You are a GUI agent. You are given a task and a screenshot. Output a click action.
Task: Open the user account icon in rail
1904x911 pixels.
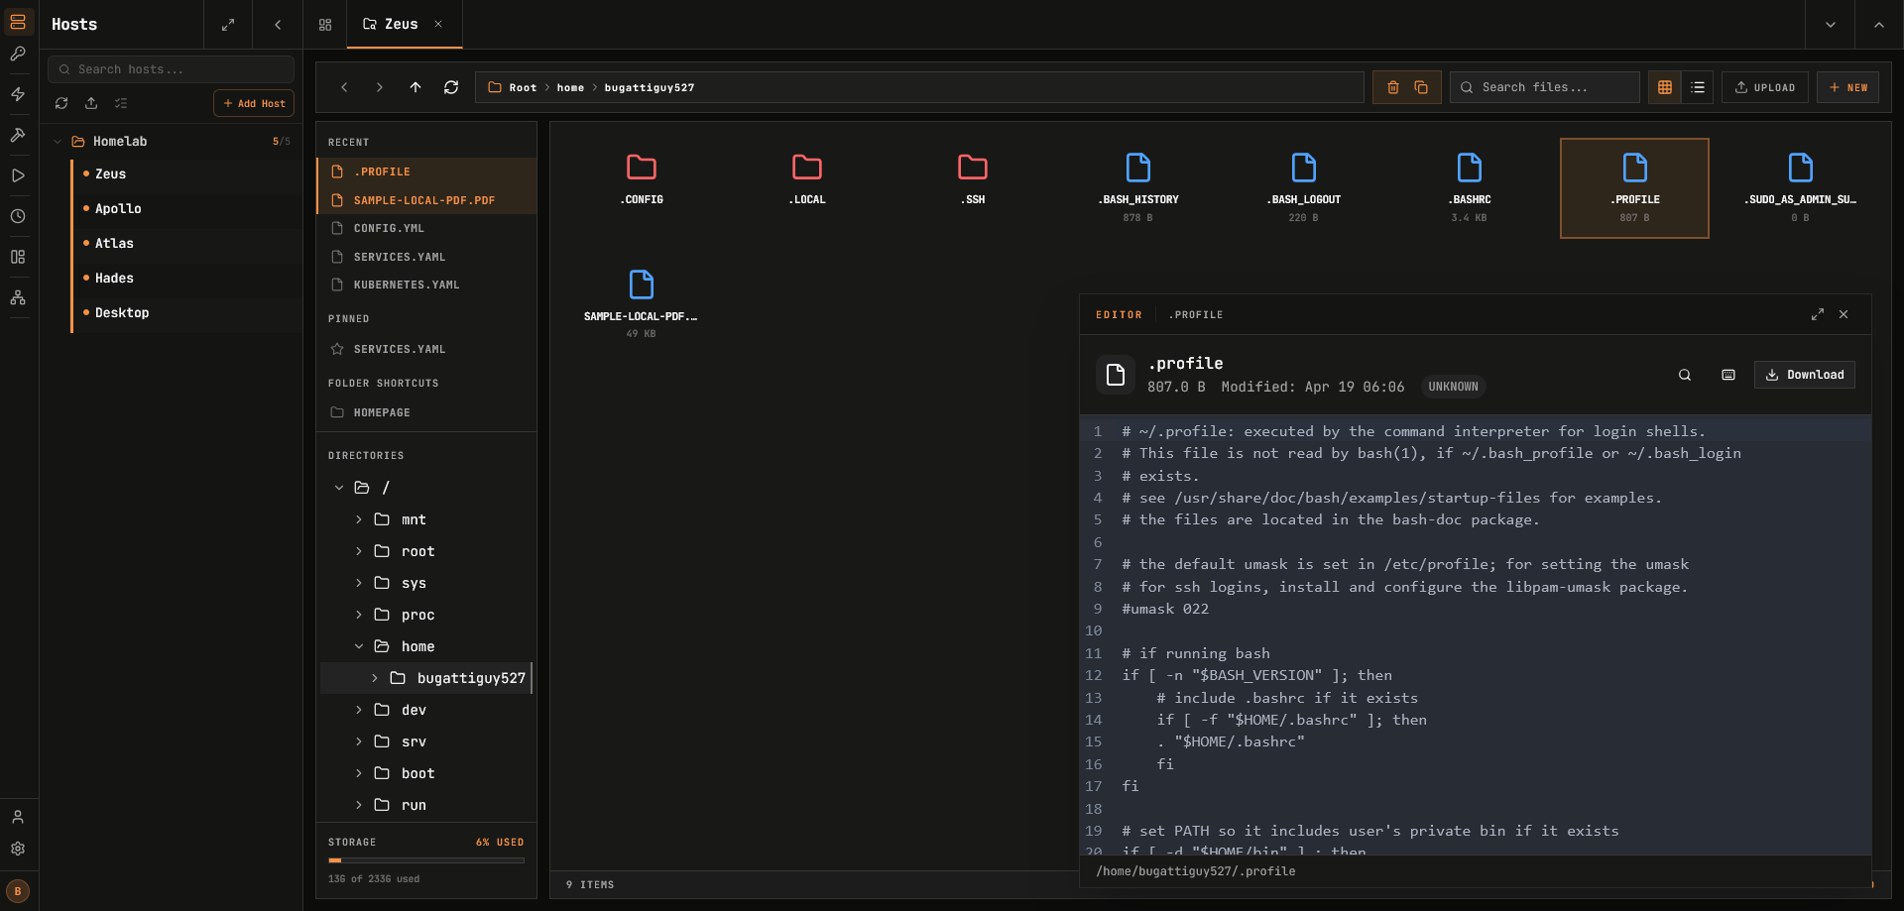[18, 817]
